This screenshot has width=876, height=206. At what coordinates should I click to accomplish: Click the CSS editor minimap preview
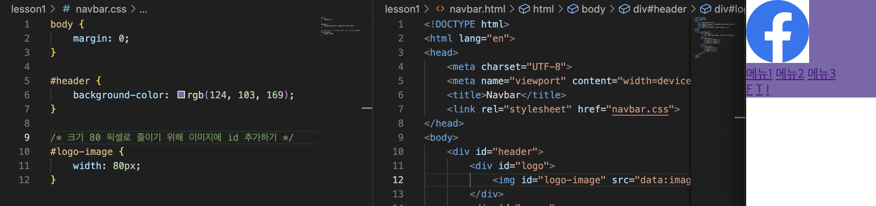340,26
